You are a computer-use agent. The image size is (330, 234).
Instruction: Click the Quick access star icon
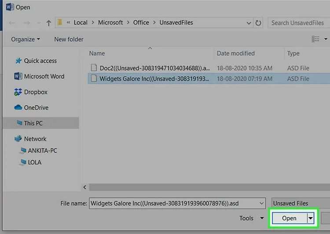[18, 61]
